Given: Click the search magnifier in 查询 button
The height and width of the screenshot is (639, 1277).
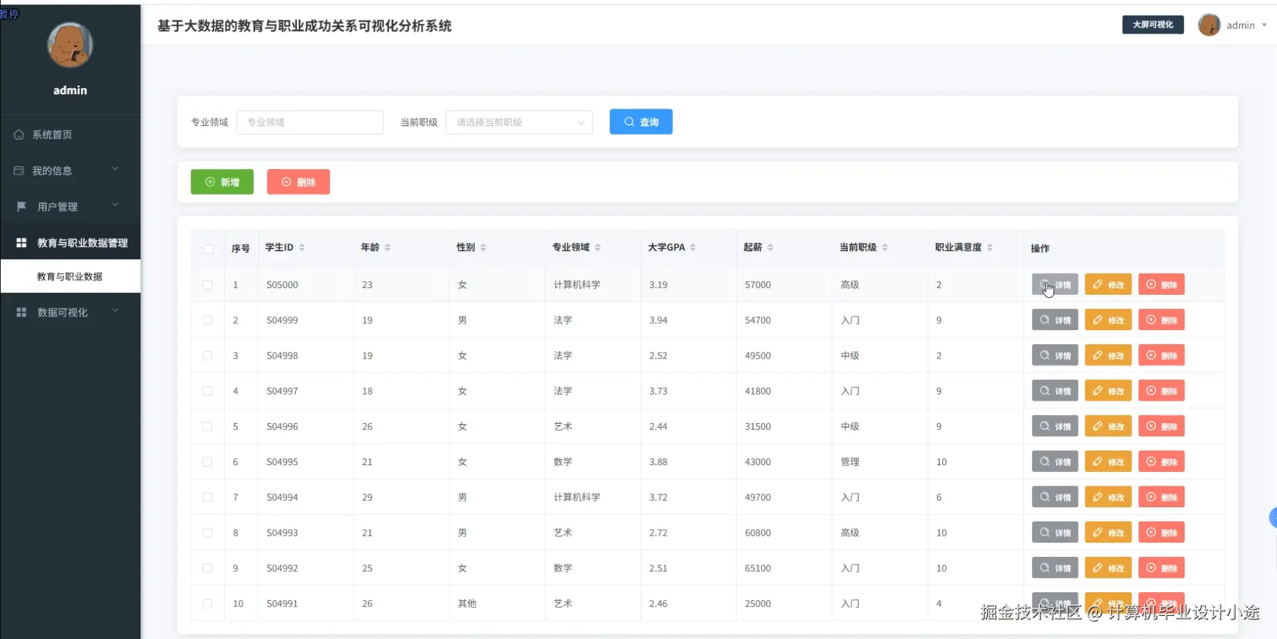Looking at the screenshot, I should point(629,122).
